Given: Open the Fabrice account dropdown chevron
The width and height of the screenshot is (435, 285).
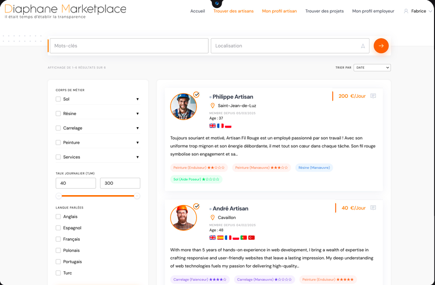Looking at the screenshot, I should tap(430, 11).
